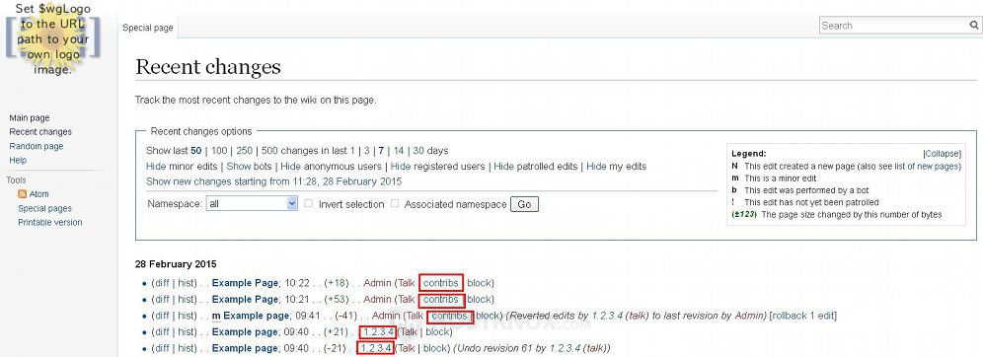
Task: Open Example page link at 09:41
Action: coord(257,316)
